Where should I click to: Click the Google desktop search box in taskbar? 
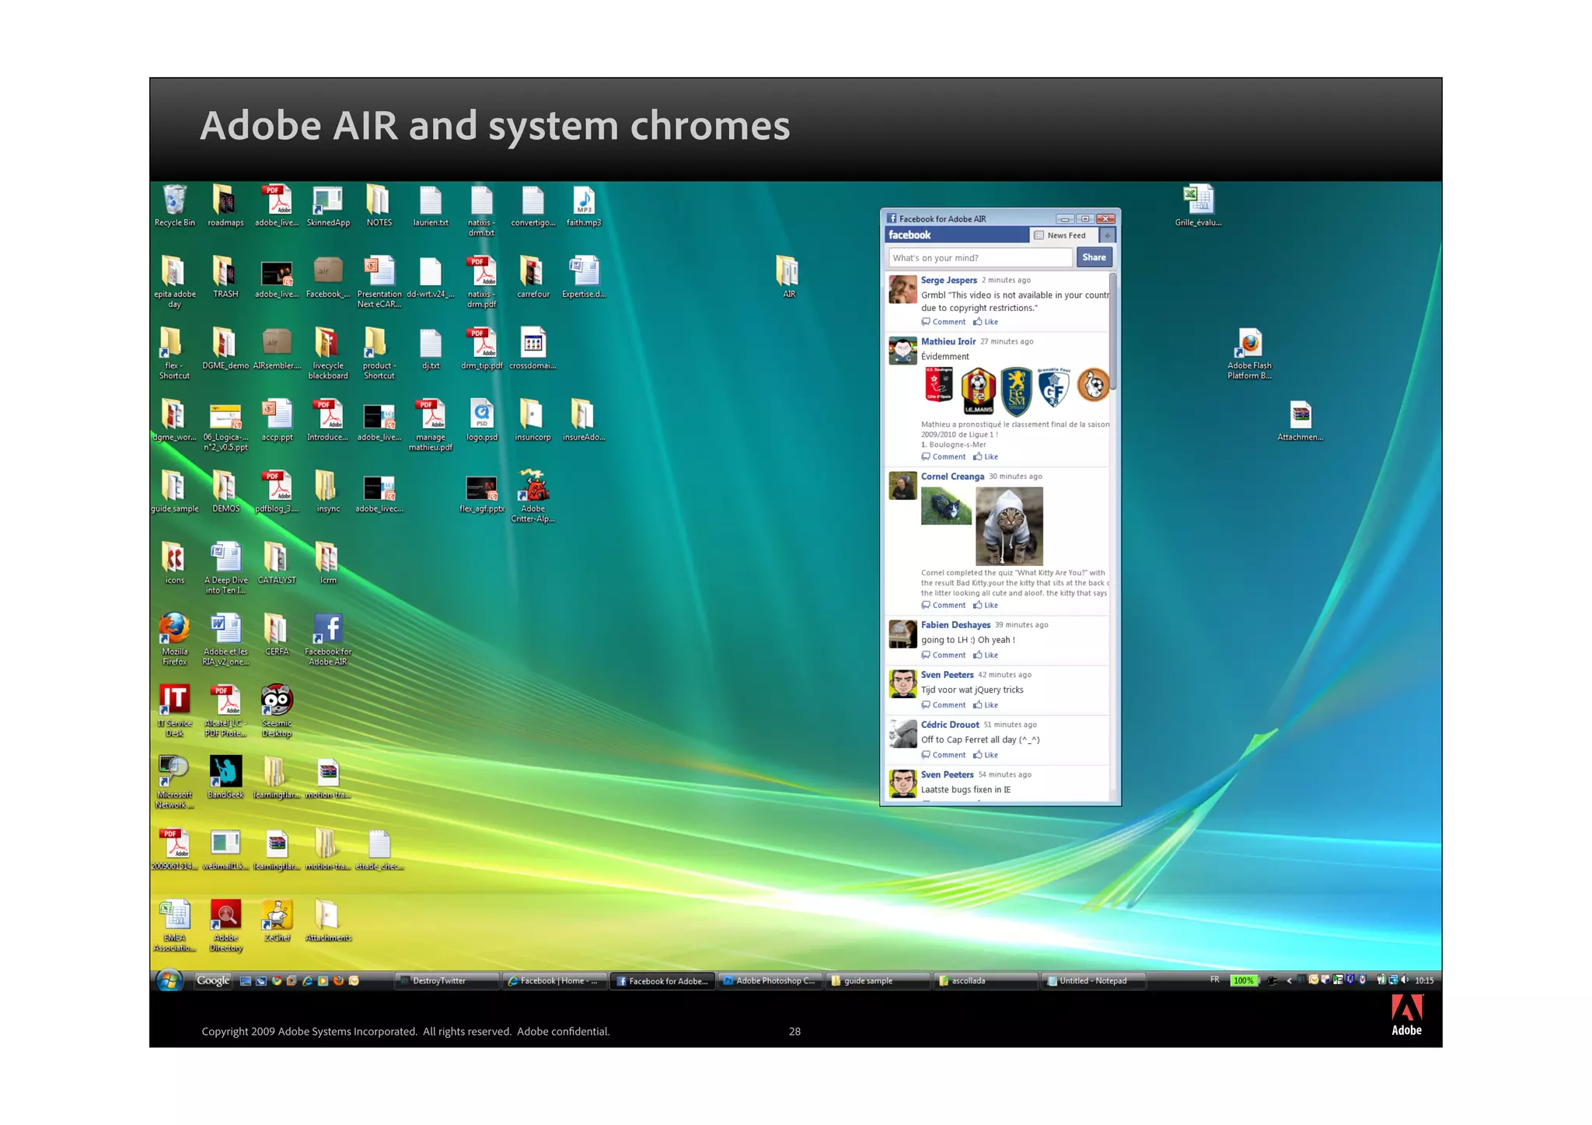coord(213,980)
